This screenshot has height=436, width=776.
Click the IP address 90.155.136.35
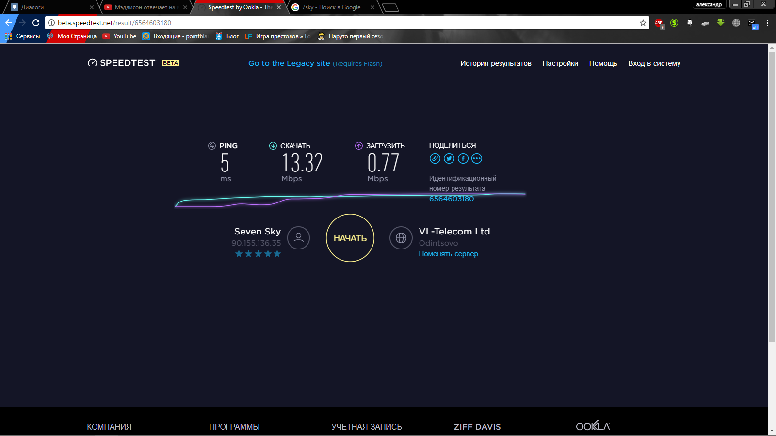tap(256, 243)
